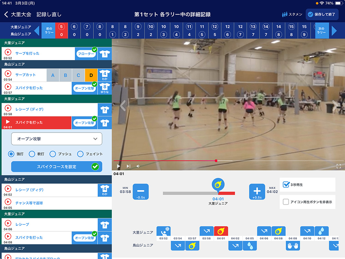
Task: Enter fullscreen with the video expand icon
Action: 338,166
